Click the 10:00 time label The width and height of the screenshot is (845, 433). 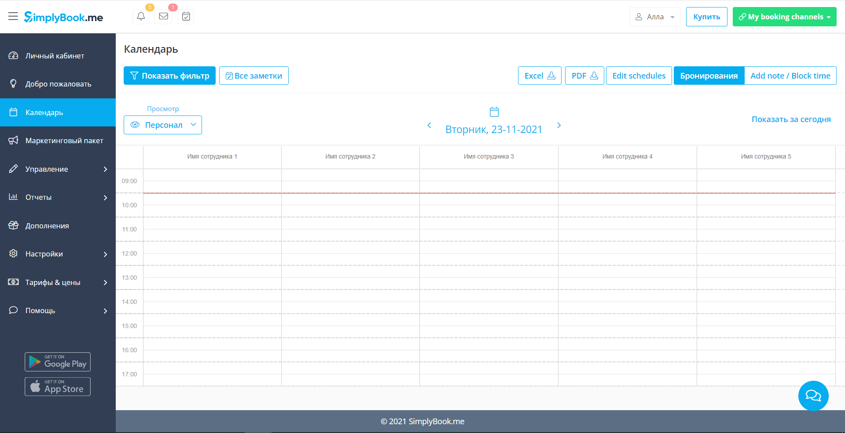(129, 205)
